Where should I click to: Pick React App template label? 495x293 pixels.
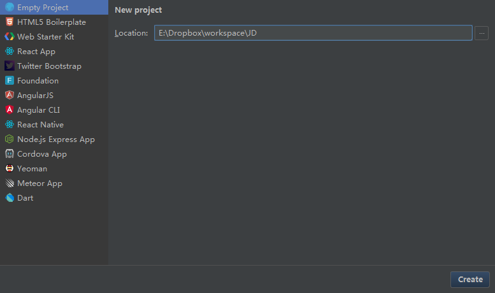[x=36, y=52]
